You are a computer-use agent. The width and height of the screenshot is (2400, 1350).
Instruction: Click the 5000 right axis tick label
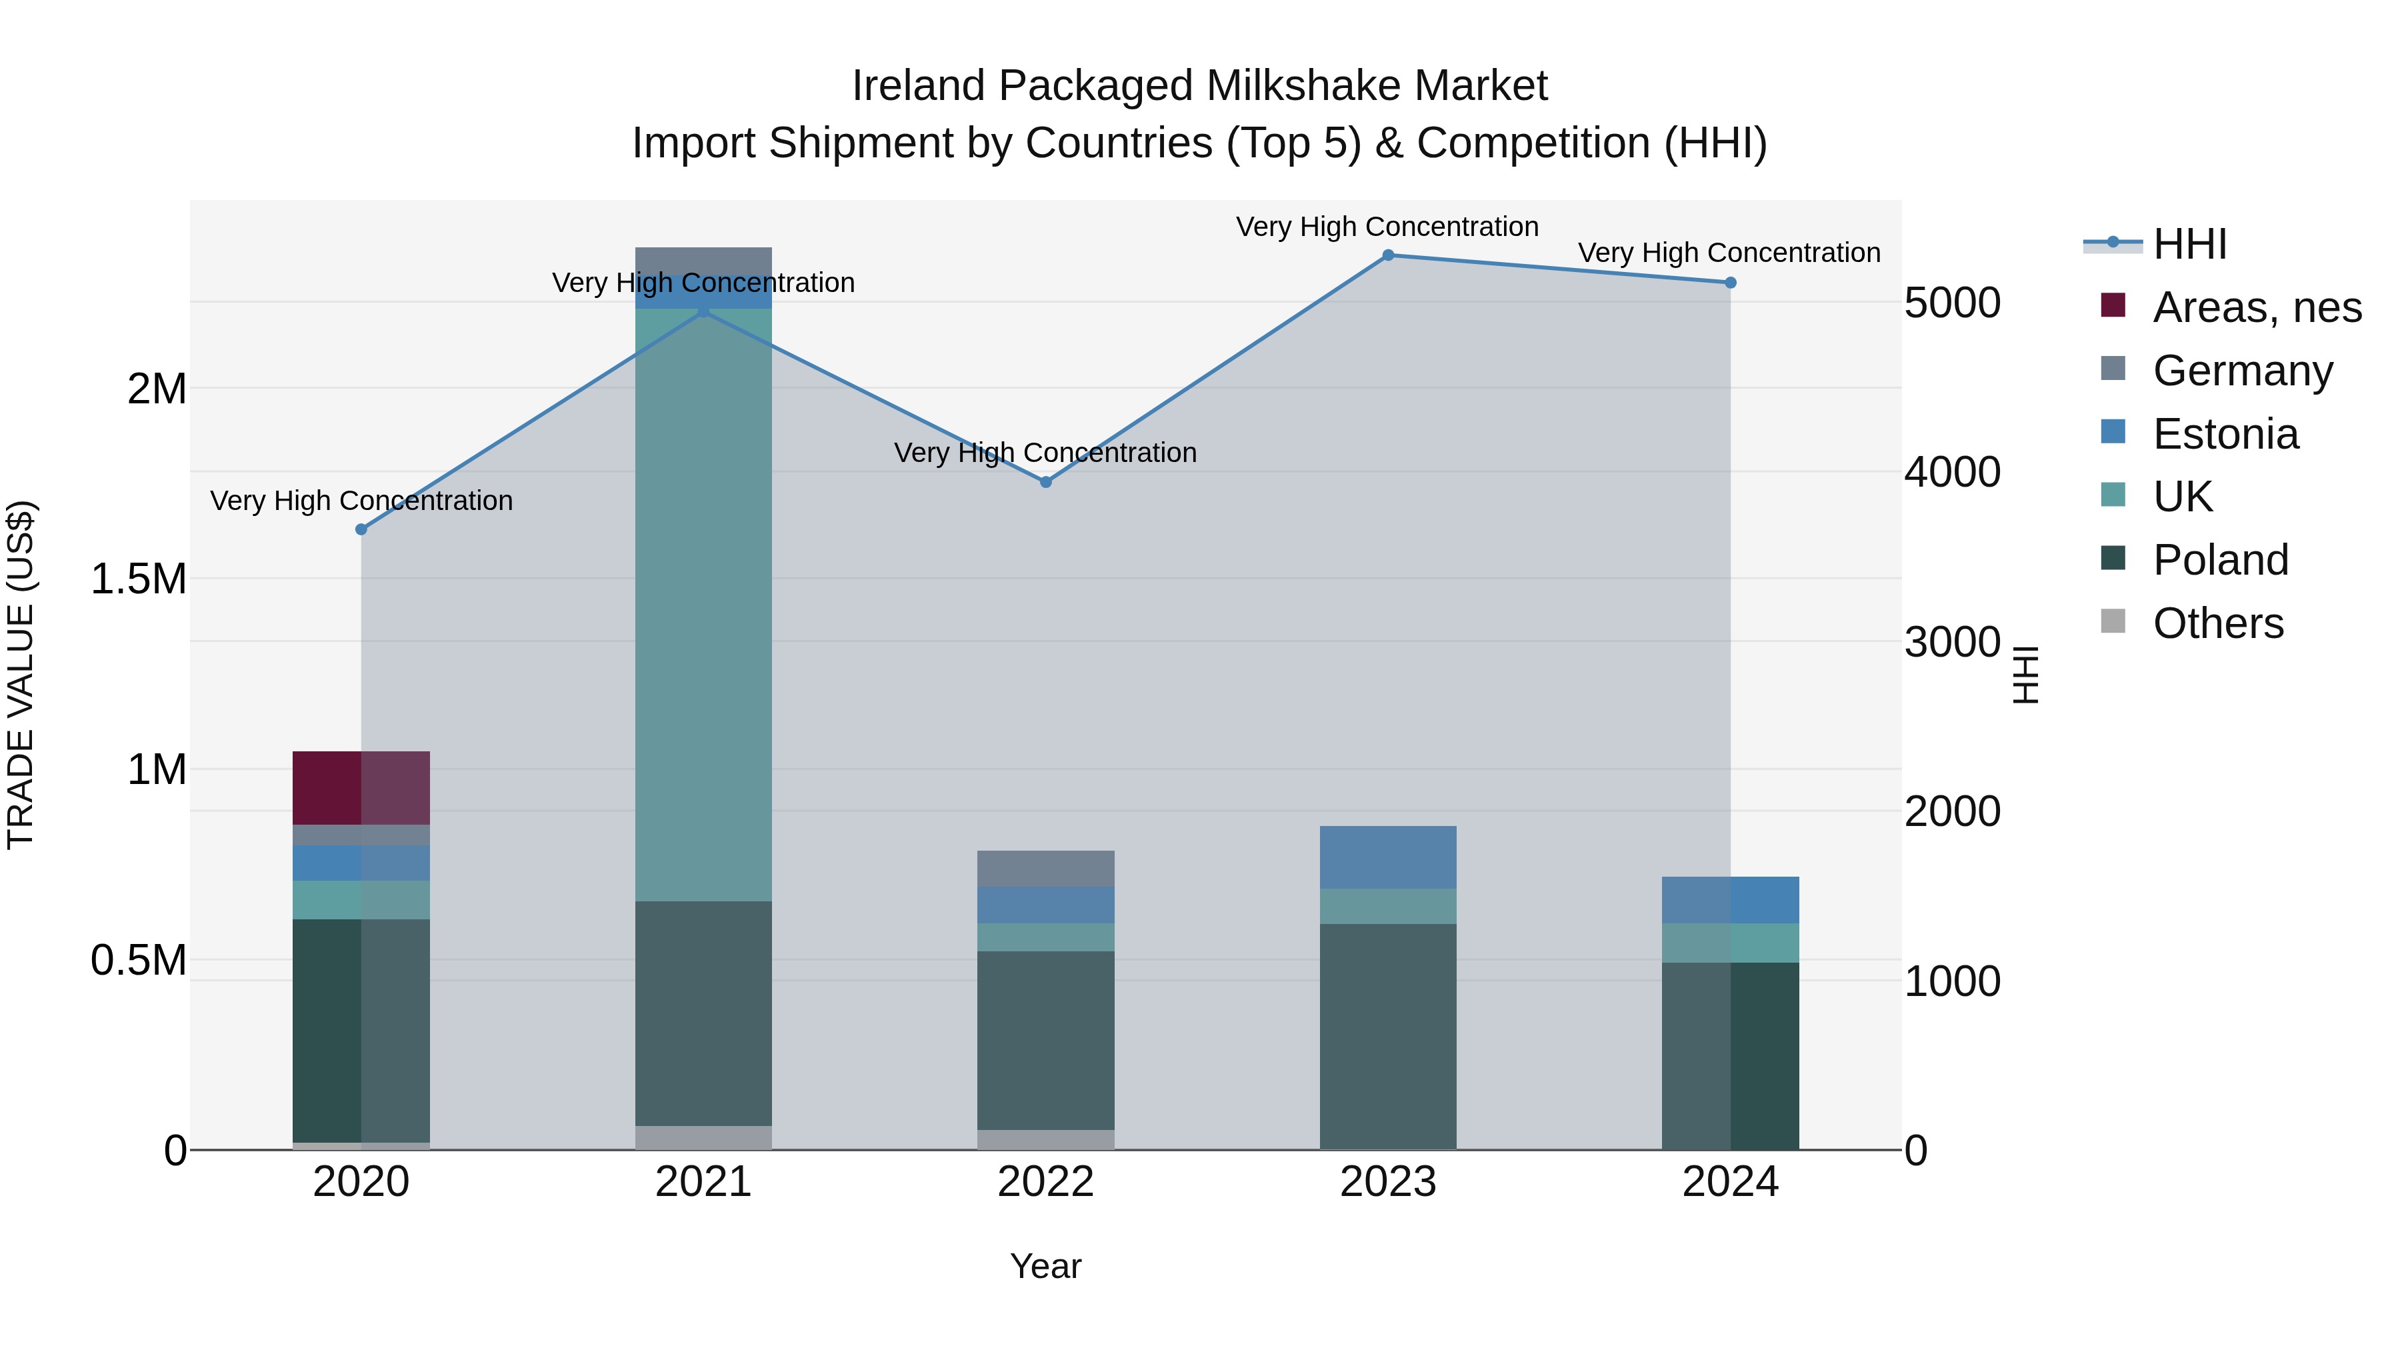(1952, 303)
